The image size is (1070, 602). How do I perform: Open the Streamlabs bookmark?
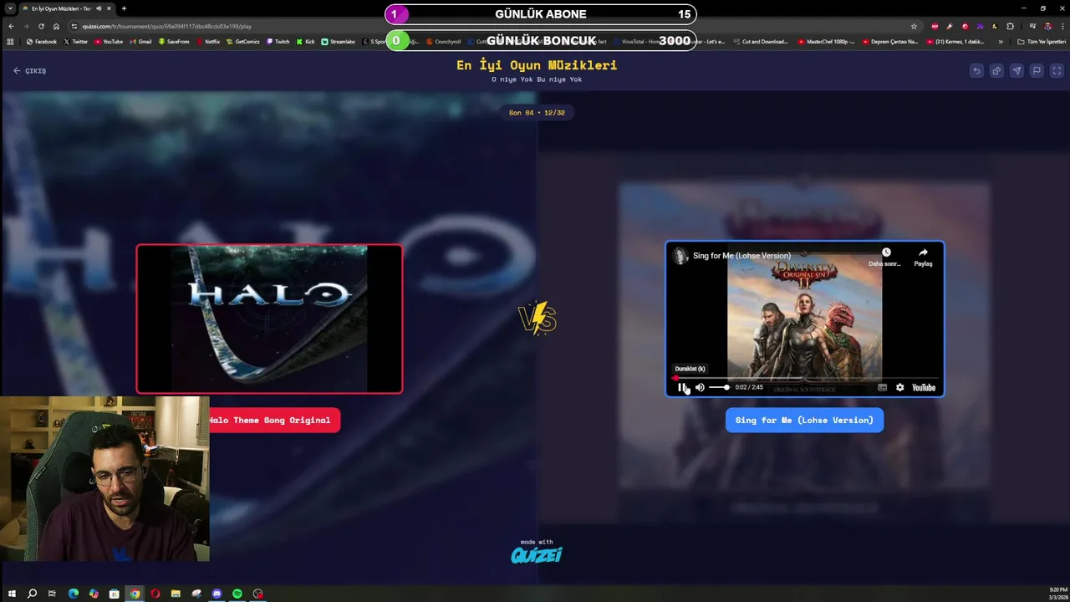[339, 41]
